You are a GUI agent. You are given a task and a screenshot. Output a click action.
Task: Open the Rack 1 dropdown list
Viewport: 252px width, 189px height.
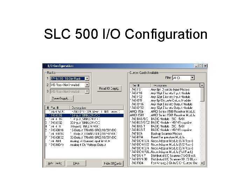click(87, 79)
